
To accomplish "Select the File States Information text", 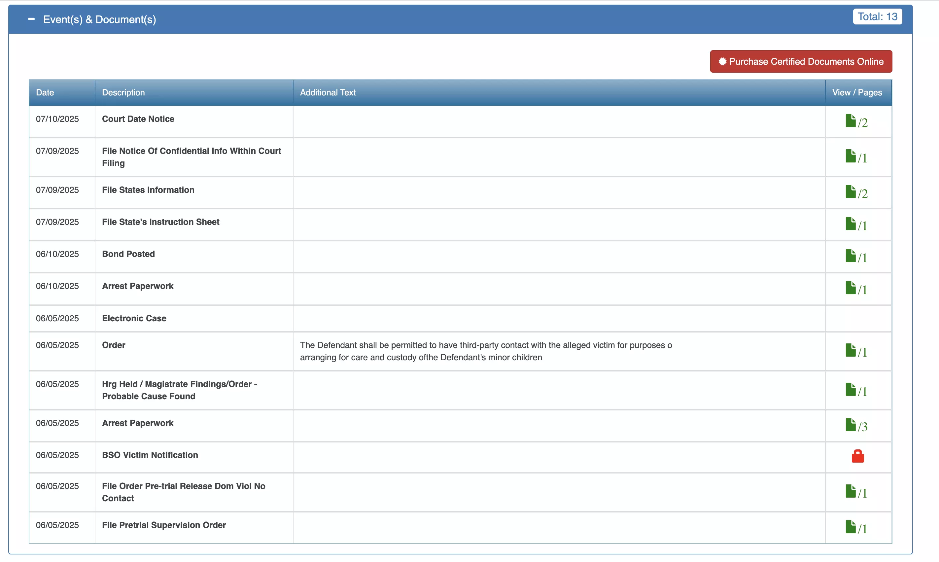I will point(148,190).
